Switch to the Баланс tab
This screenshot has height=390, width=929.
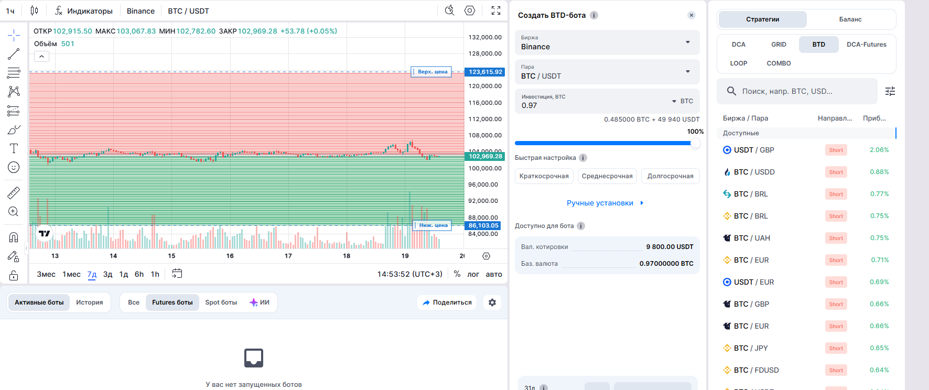pyautogui.click(x=850, y=19)
